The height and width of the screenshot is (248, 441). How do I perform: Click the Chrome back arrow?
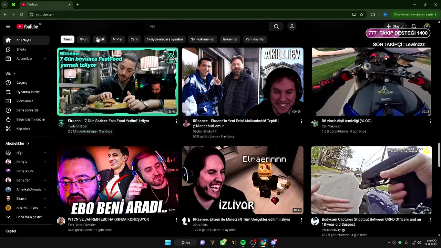tap(5, 14)
